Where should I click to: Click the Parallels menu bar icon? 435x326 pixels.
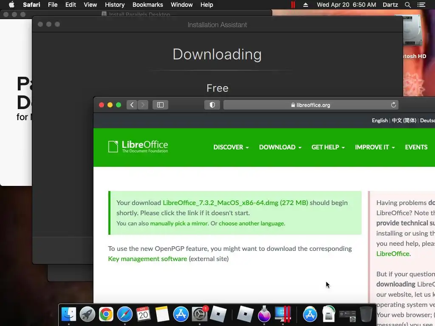tap(293, 5)
